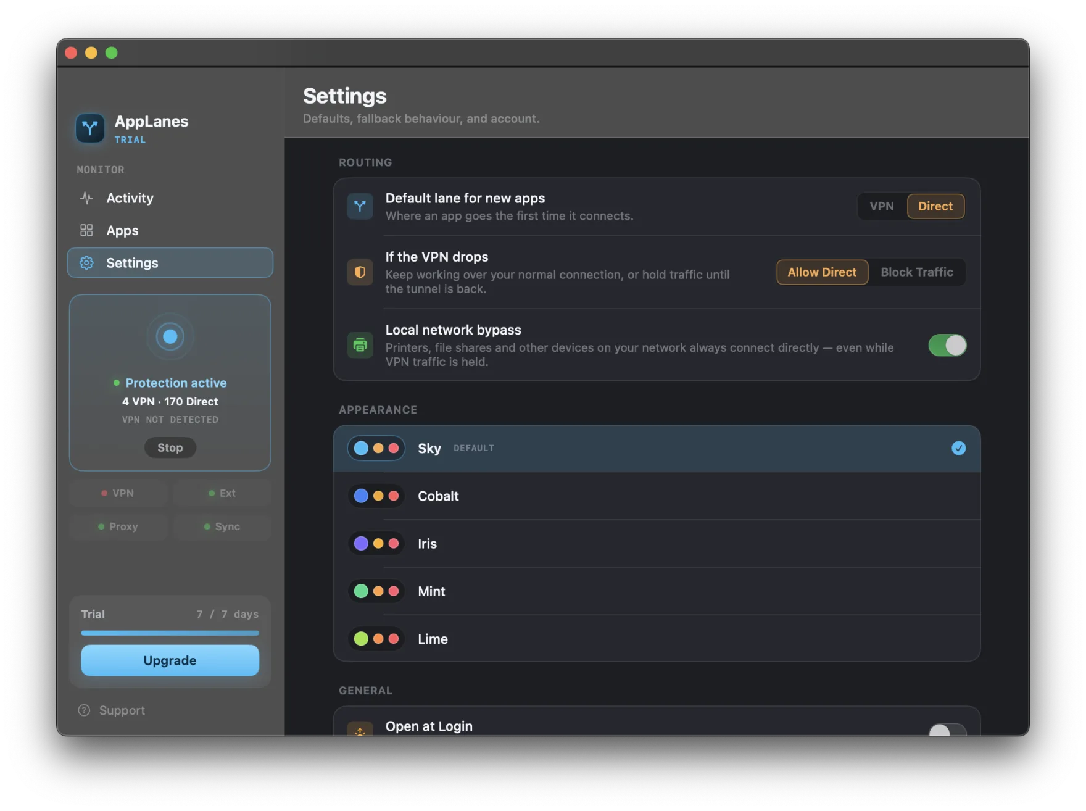Viewport: 1086px width, 811px height.
Task: Select the Iris theme swatch
Action: pyautogui.click(x=376, y=543)
